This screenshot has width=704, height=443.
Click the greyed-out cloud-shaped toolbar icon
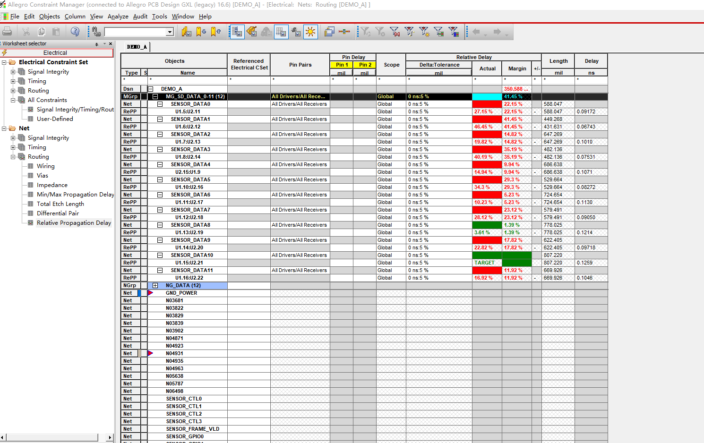click(x=266, y=32)
